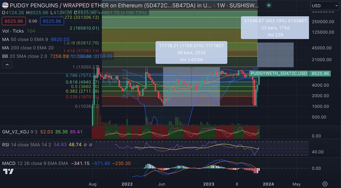This screenshot has width=341, height=188.
Task: Click the May label on time axis
Action: click(296, 184)
